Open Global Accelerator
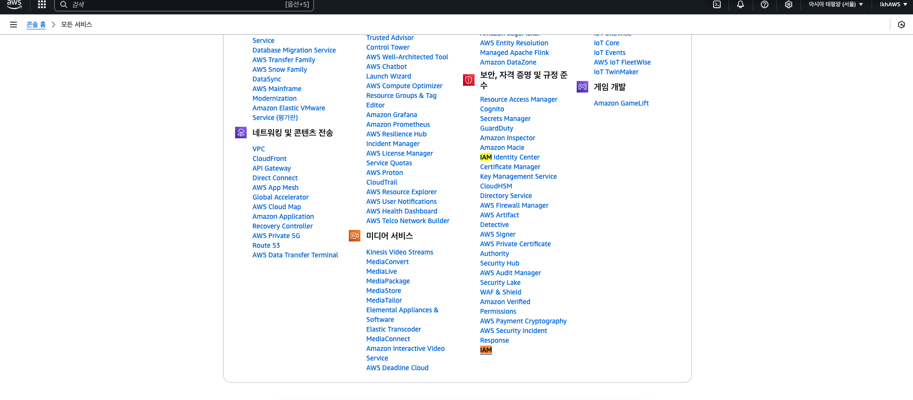913x400 pixels. (x=280, y=197)
